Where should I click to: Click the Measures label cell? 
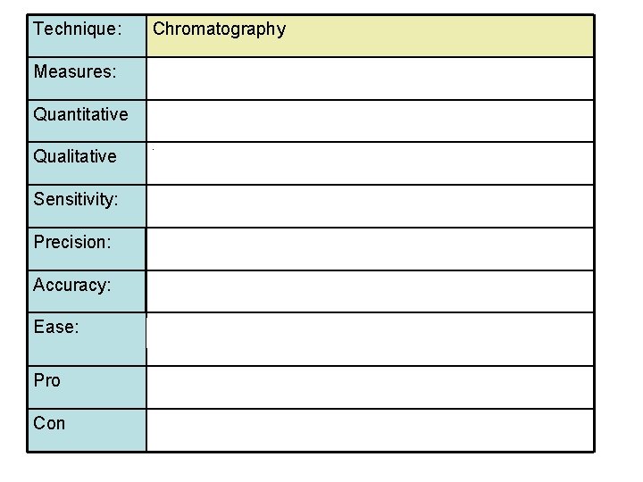tap(87, 79)
